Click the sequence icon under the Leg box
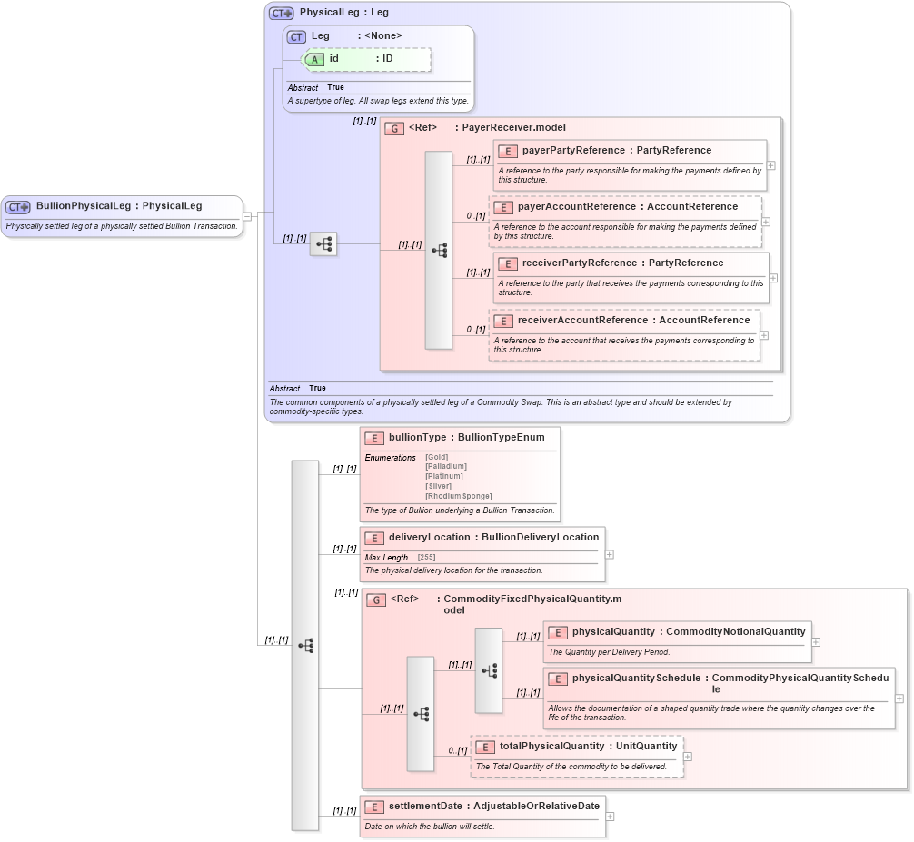Image resolution: width=914 pixels, height=842 pixels. (x=323, y=243)
